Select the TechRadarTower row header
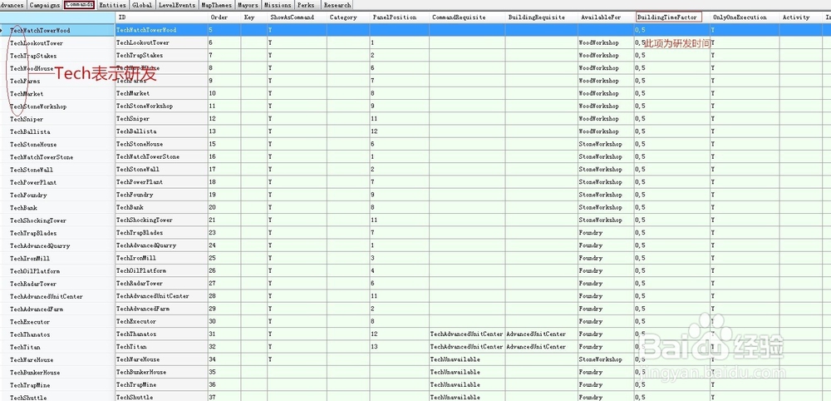 pyautogui.click(x=57, y=284)
